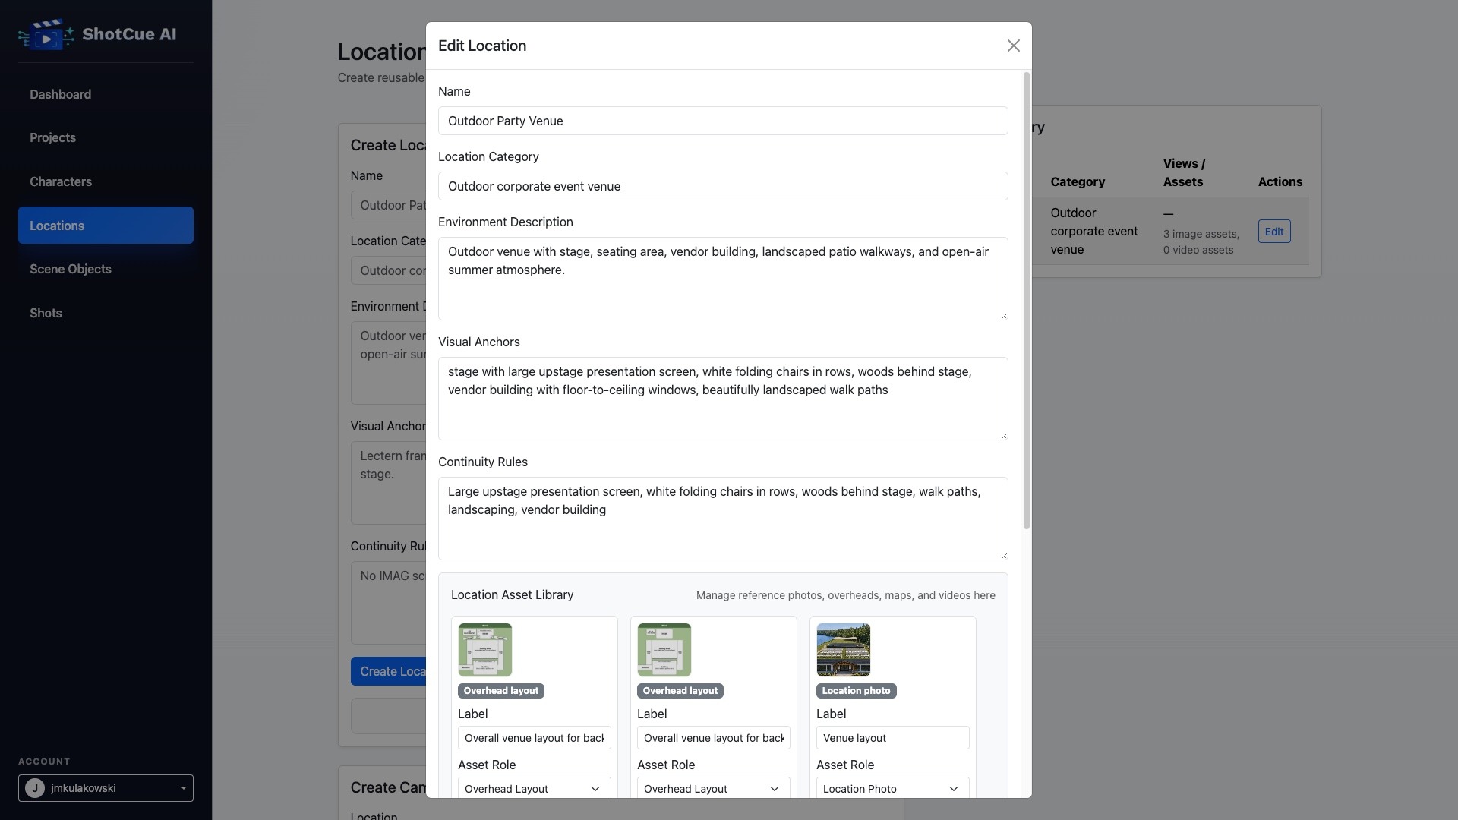Click the first Overhead layout badge
1458x820 pixels.
[x=500, y=691]
